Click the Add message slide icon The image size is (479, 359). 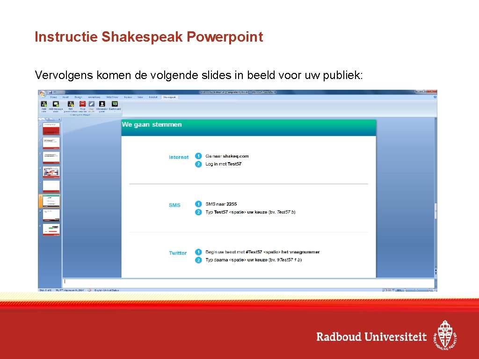point(56,104)
